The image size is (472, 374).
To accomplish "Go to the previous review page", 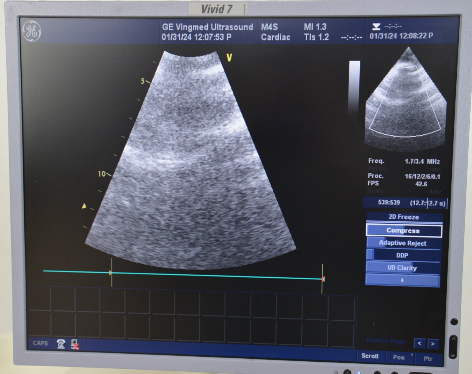I will click(419, 343).
